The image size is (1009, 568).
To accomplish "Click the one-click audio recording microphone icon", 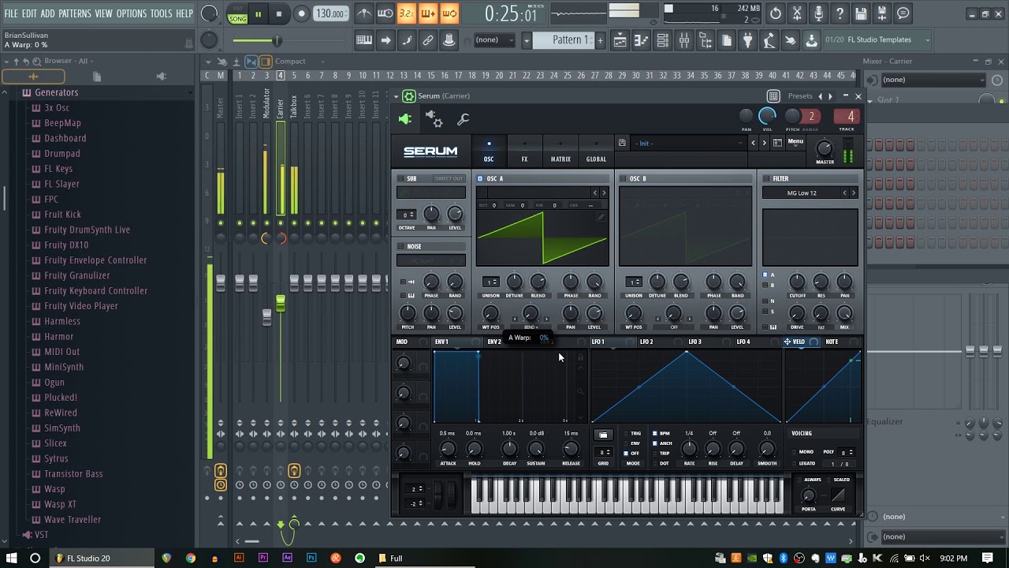I will point(818,13).
